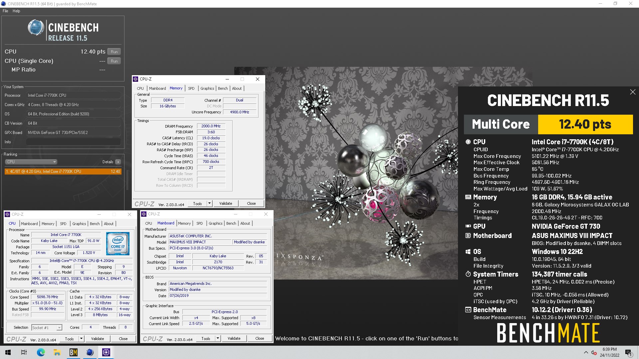Click the Multiplier value x 51.0 (8.0 - 51.0)
The width and height of the screenshot is (639, 359).
(x=48, y=303)
